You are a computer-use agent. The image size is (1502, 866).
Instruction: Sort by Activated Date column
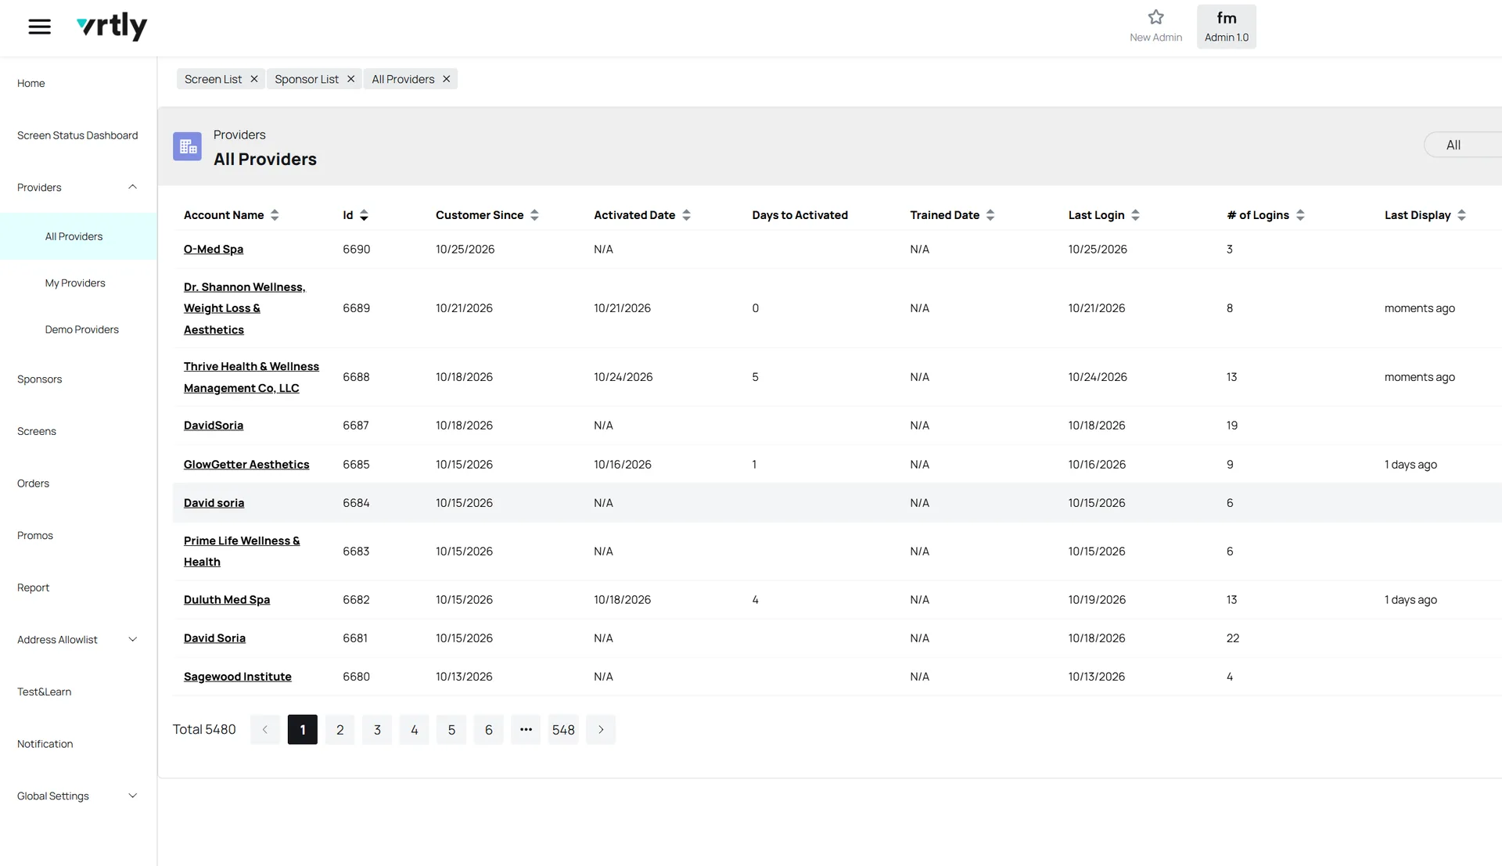pos(686,215)
